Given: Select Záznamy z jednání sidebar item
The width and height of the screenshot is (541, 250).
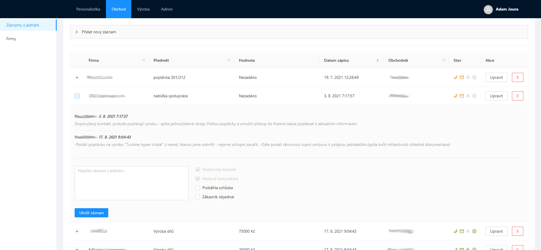Looking at the screenshot, I should click(28, 25).
